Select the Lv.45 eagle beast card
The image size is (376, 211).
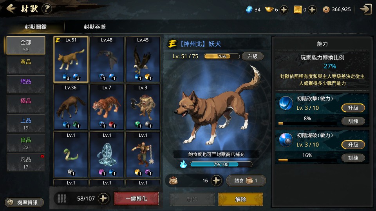[143, 59]
